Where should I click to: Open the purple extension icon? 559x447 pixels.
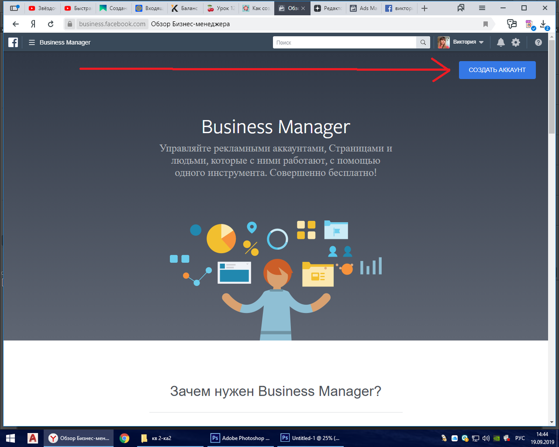[529, 24]
